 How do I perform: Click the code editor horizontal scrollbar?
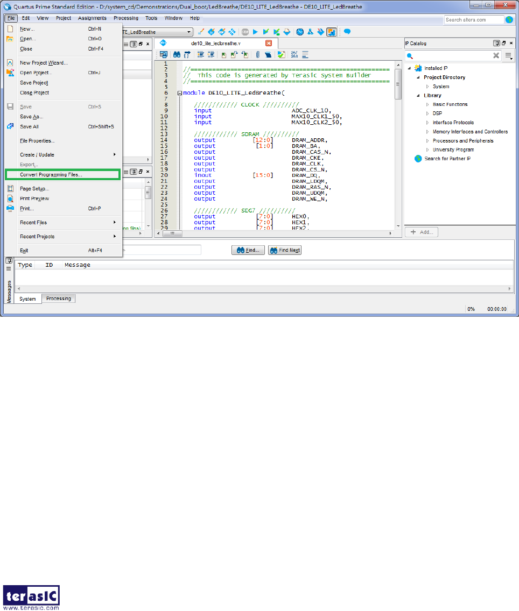tap(273, 233)
